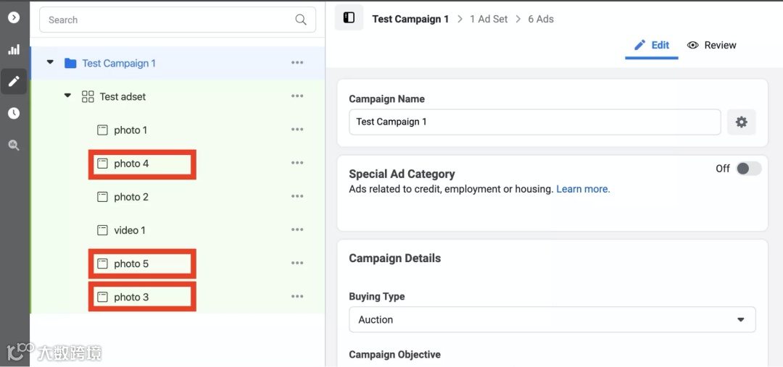Image resolution: width=783 pixels, height=367 pixels.
Task: Click the magnifier audience icon in sidebar
Action: coord(14,145)
